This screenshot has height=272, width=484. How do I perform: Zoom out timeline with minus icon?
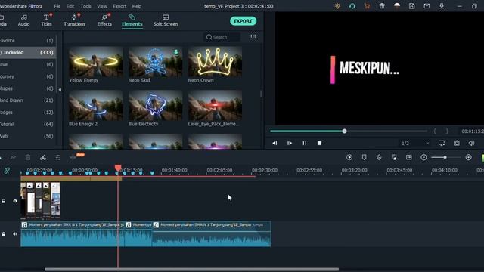(x=423, y=157)
